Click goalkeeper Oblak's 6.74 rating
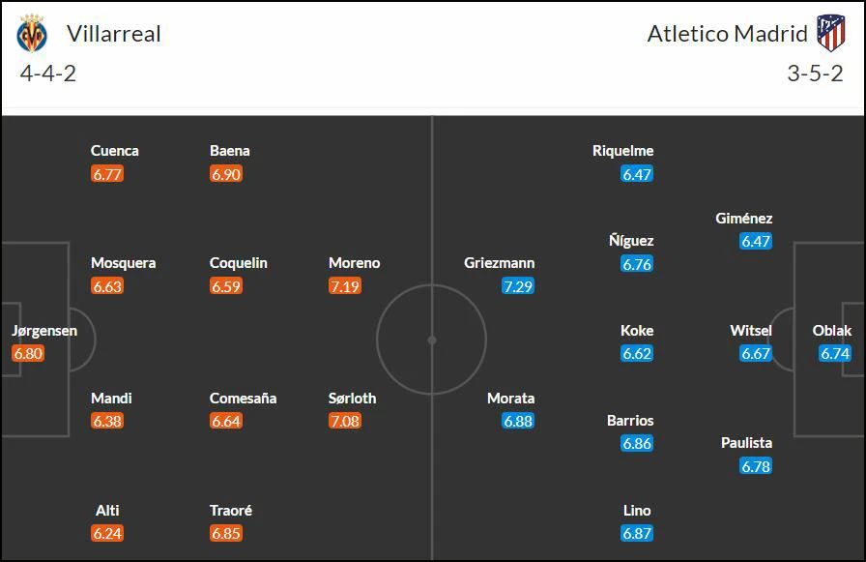 834,354
